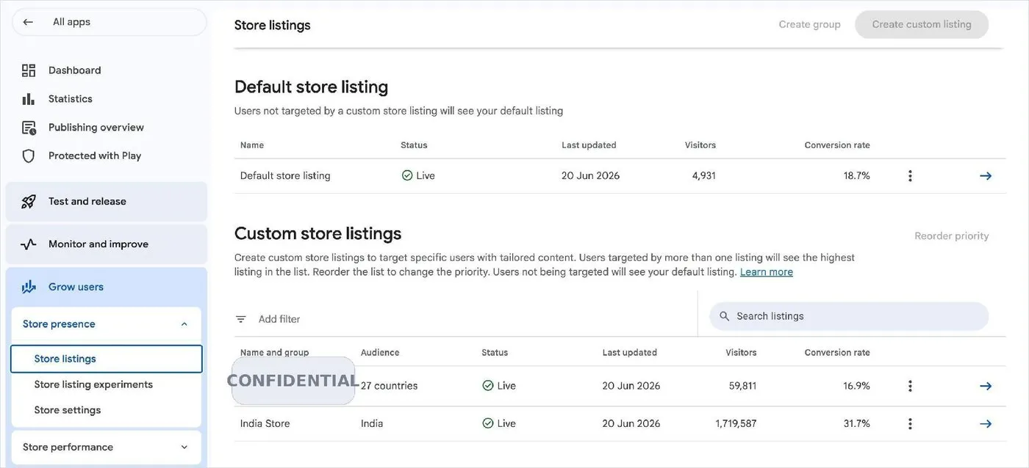Click the Publishing overview icon
Screen dimensions: 1029x468
point(29,128)
